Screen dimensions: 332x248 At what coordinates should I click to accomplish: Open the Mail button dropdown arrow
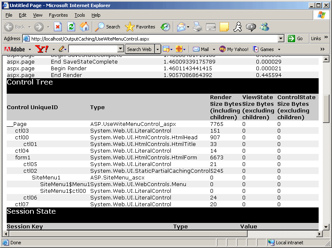(214, 49)
